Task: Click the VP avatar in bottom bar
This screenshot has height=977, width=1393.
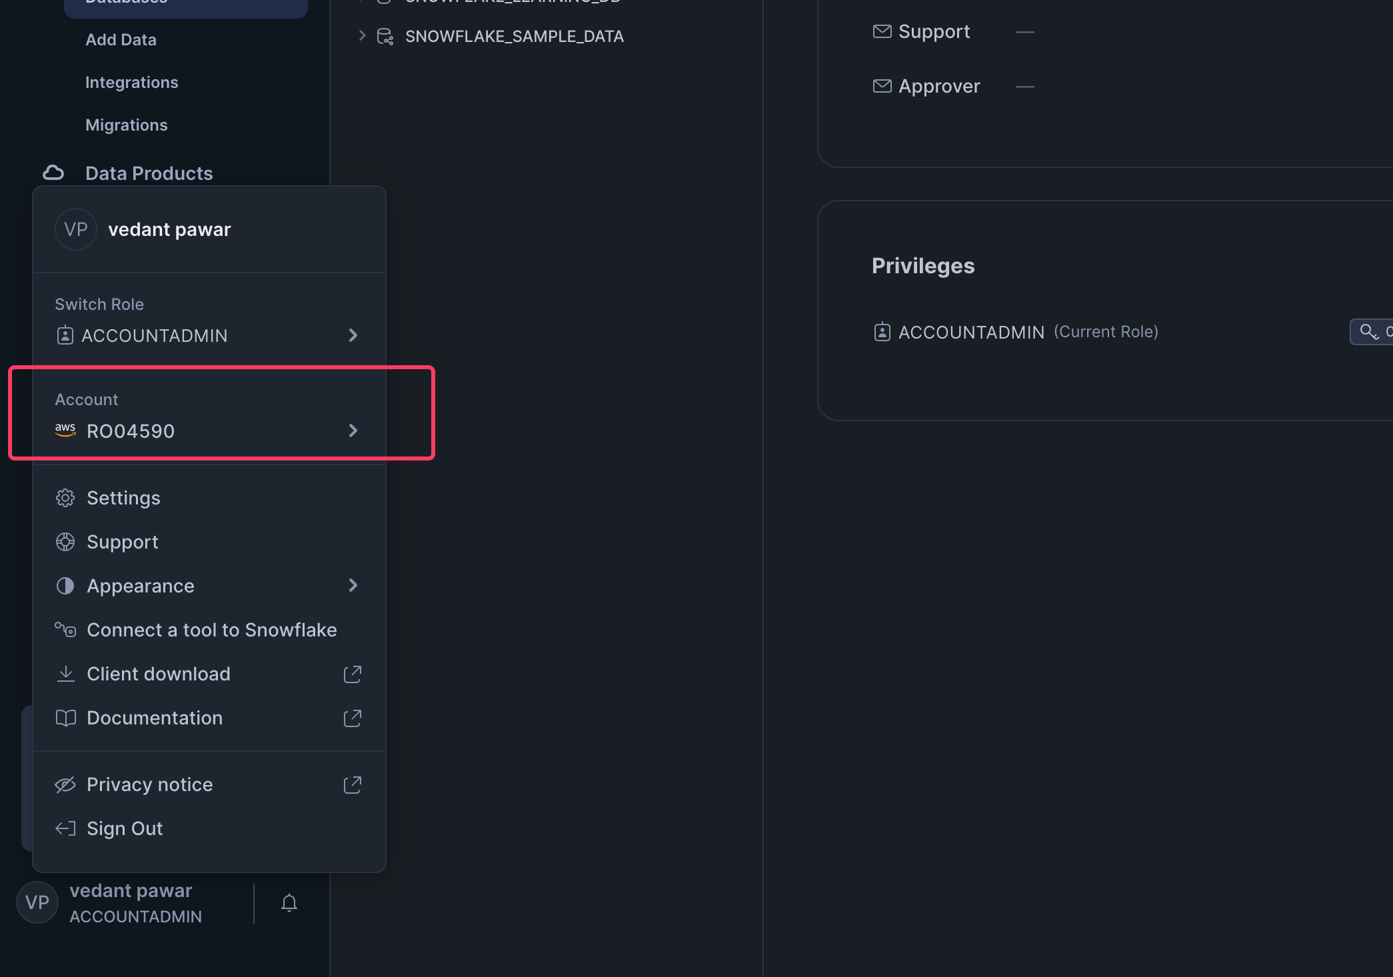Action: (37, 902)
